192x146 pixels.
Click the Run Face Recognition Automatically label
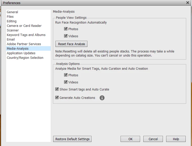[81, 23]
